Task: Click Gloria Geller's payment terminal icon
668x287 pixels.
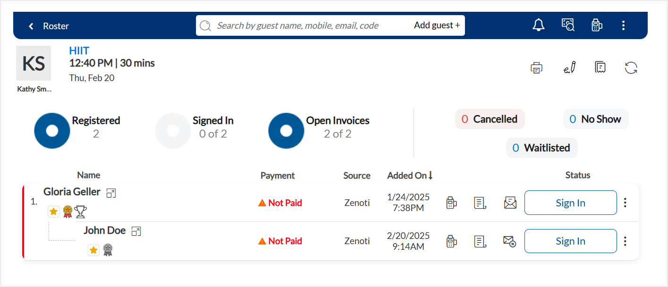Action: [x=451, y=203]
